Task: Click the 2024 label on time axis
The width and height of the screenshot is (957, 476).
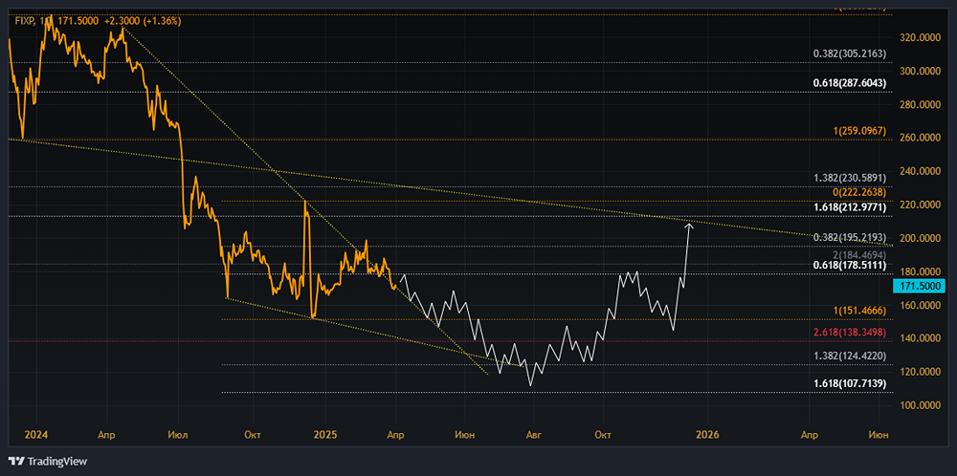Action: tap(35, 433)
